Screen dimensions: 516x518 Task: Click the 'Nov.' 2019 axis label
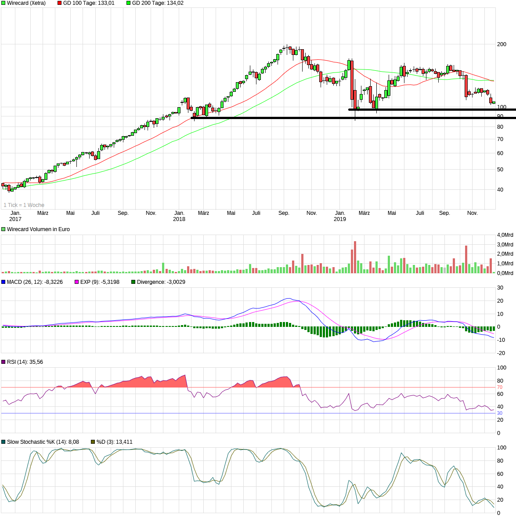click(x=473, y=213)
